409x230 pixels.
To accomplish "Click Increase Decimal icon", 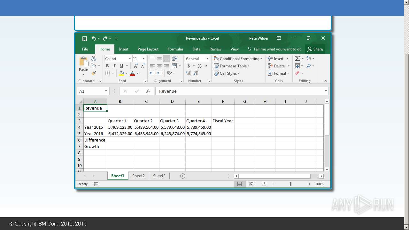I will 189,73.
